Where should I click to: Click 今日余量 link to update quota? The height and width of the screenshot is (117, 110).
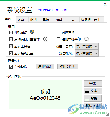tap(53, 10)
